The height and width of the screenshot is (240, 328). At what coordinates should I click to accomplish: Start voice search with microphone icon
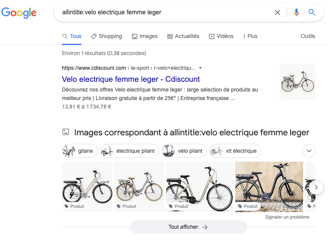pos(296,12)
